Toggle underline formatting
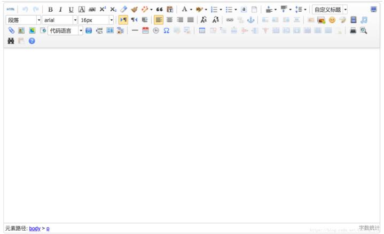 pos(71,10)
